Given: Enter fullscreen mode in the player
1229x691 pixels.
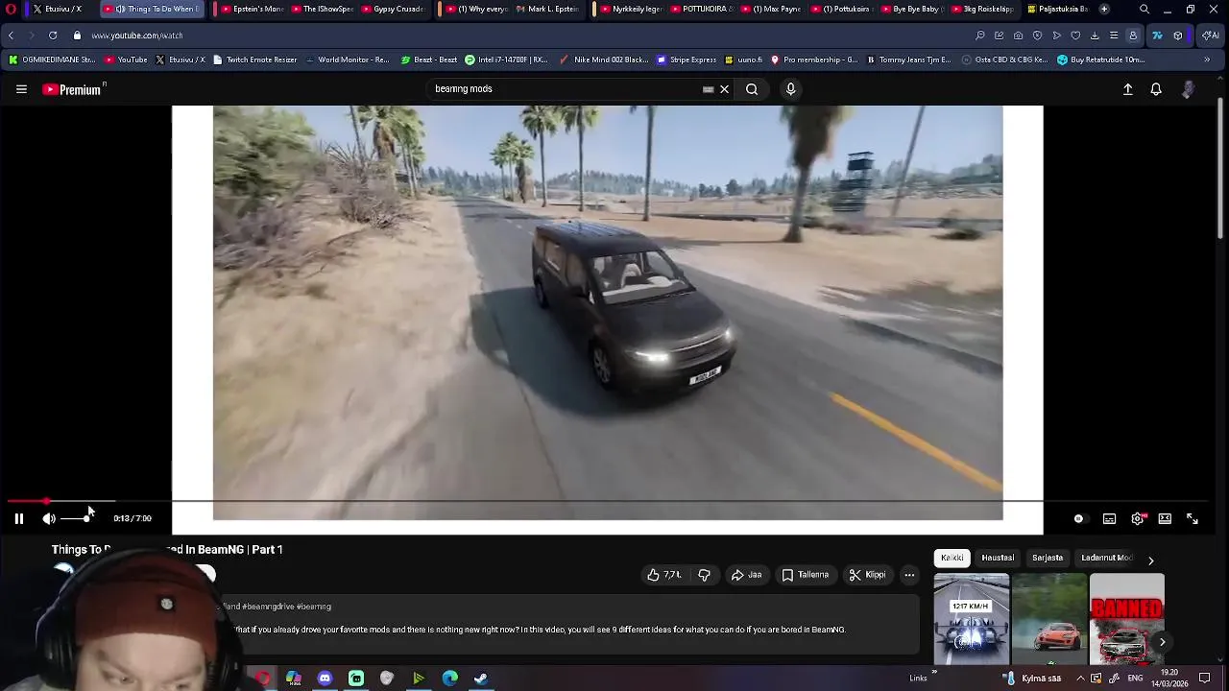Looking at the screenshot, I should pos(1193,518).
